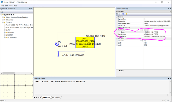Collapse the Symbols & IP root node
Viewport: 172px width, 102px height.
[x=1, y=15]
